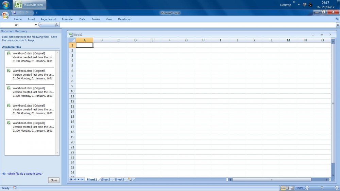Close the Document Recovery pane with Close button

pos(54,180)
